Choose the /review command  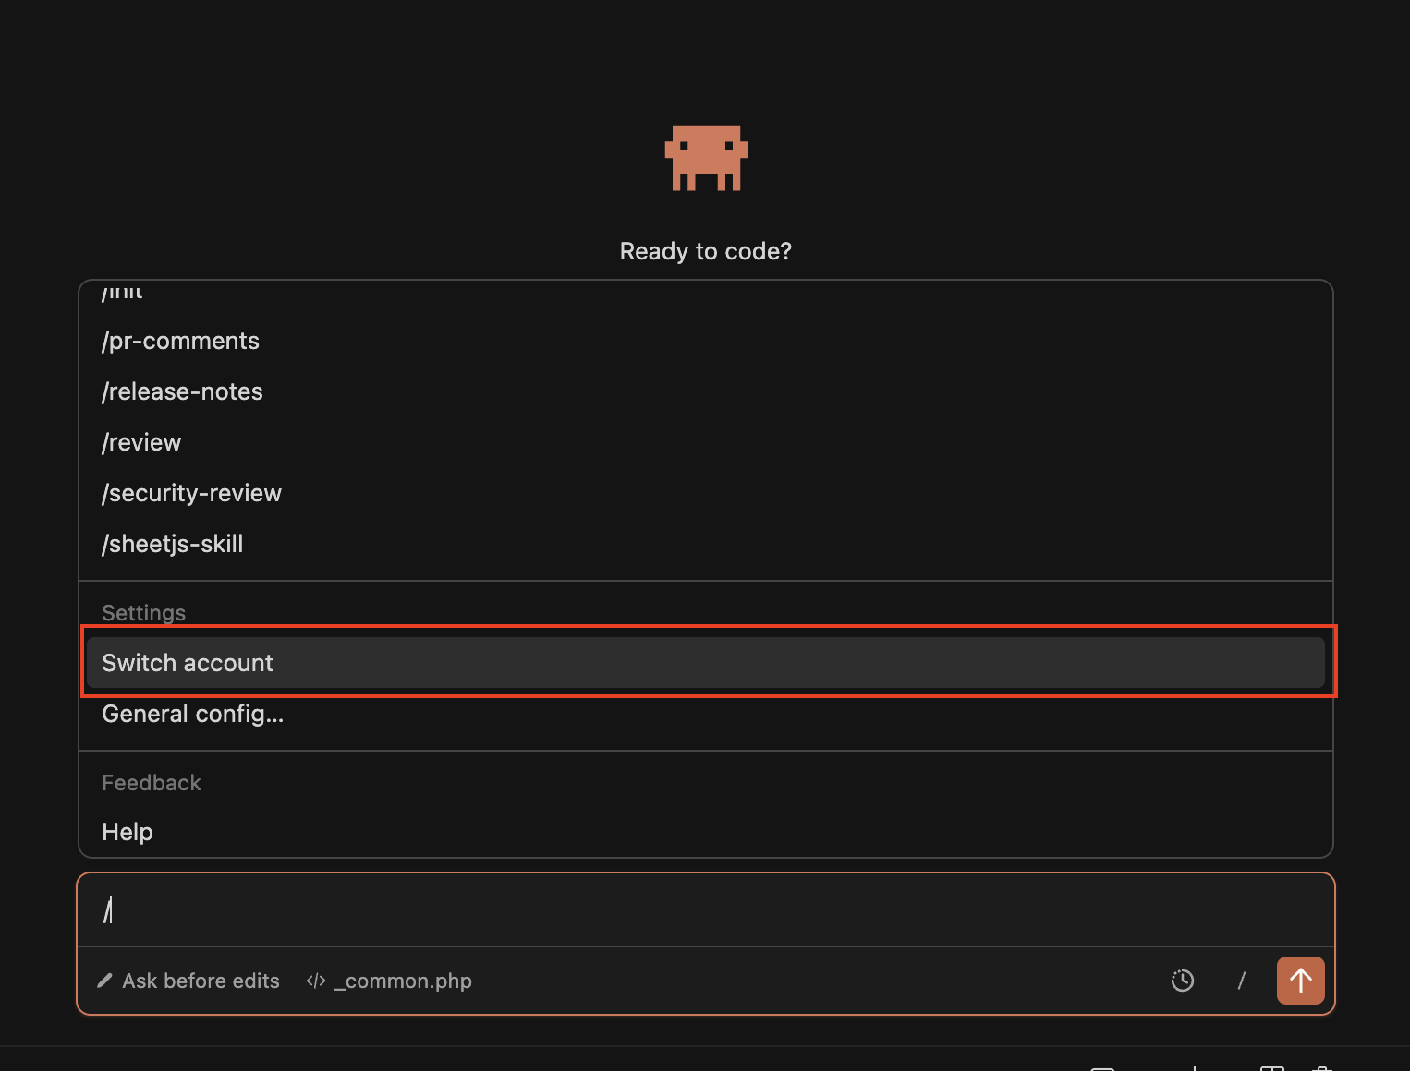click(706, 442)
